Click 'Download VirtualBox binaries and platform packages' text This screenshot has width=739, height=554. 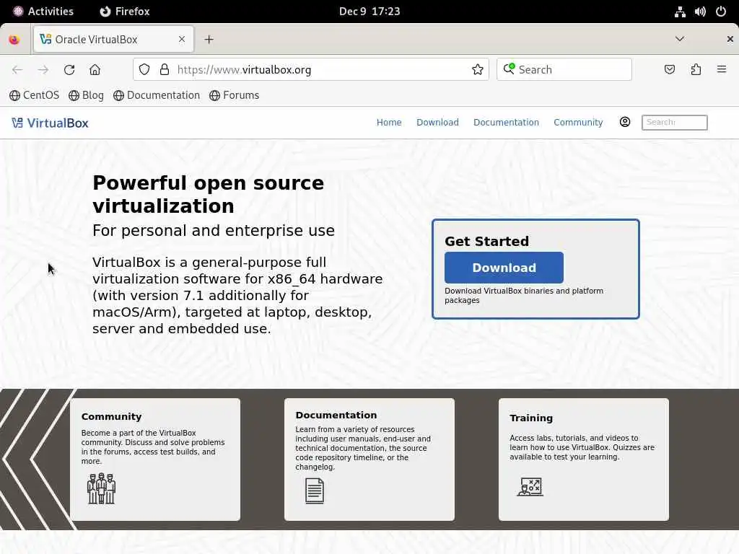pos(524,295)
